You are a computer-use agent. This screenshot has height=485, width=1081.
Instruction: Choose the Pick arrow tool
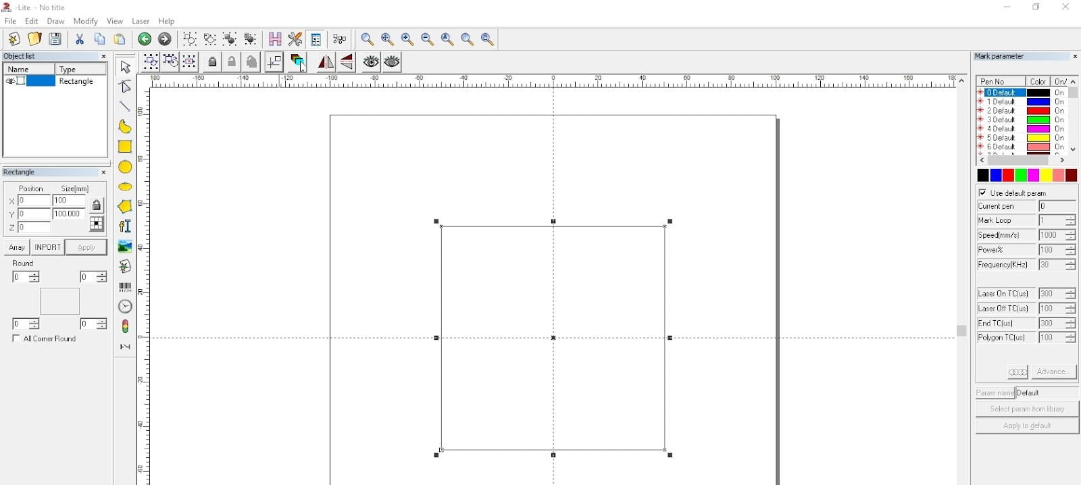click(x=125, y=67)
